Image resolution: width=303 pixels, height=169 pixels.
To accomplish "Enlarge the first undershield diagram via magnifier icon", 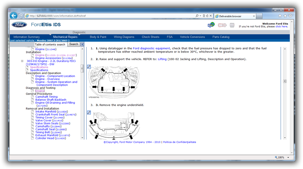I will pos(89,67).
